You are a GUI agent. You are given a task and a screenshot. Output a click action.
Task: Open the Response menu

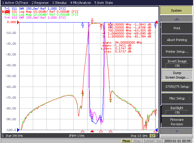click(x=40, y=3)
